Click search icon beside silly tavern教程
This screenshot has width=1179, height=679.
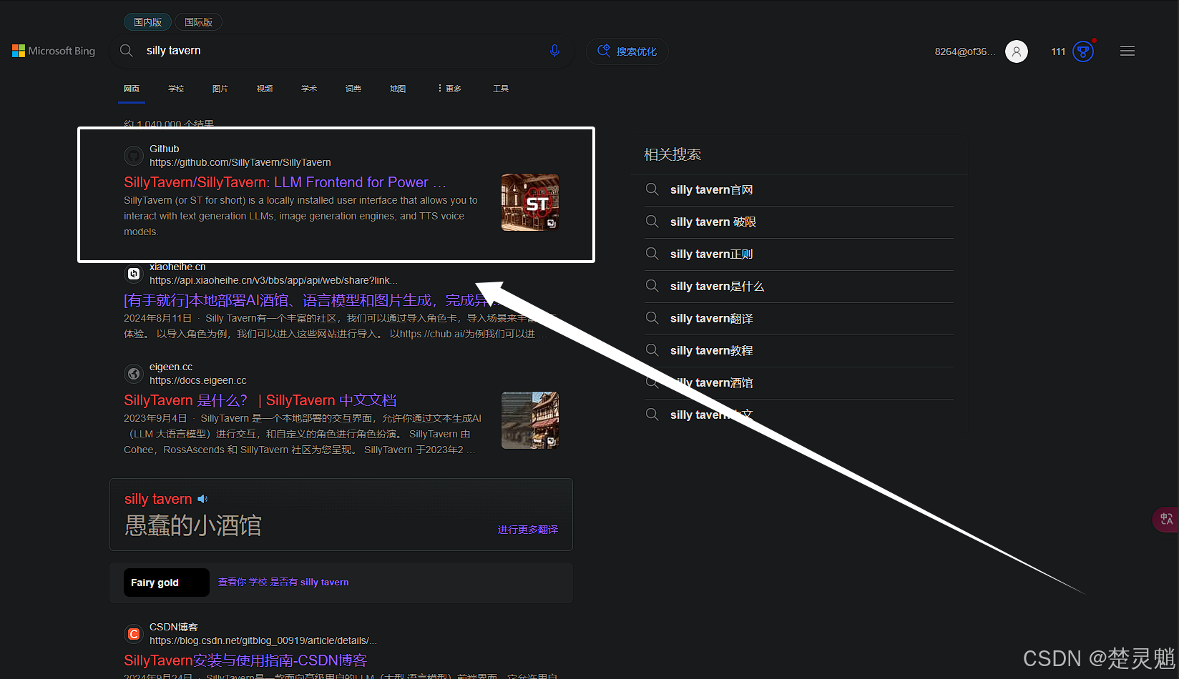(x=652, y=350)
